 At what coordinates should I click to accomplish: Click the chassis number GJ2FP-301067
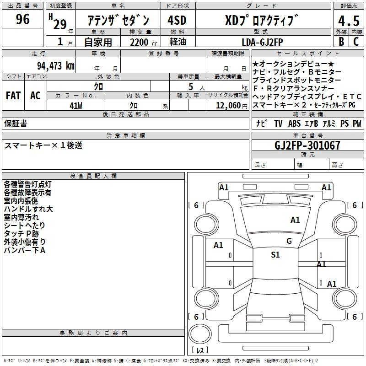(x=307, y=146)
